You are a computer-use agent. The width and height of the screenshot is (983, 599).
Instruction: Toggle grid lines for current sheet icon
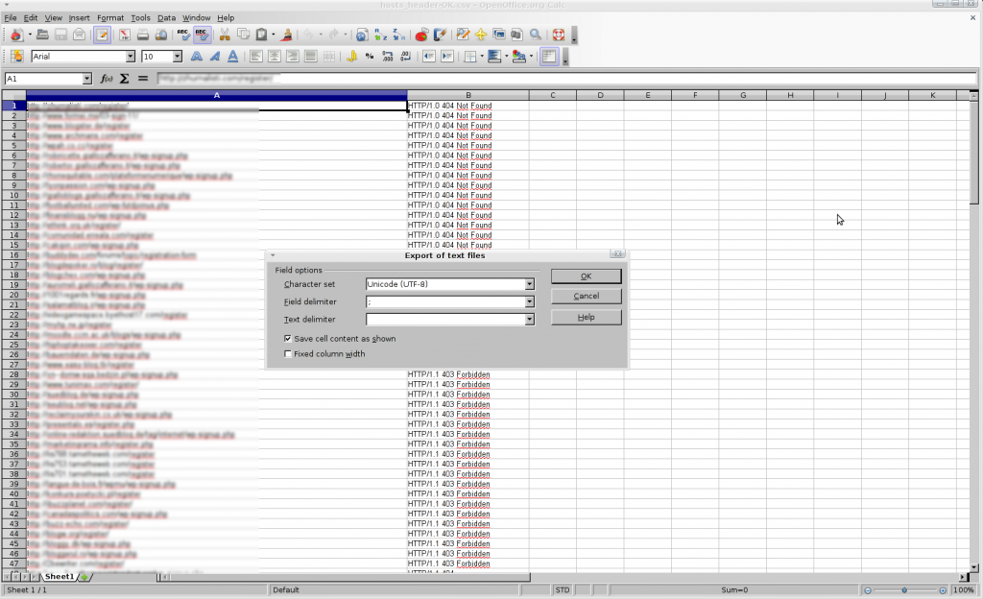549,57
